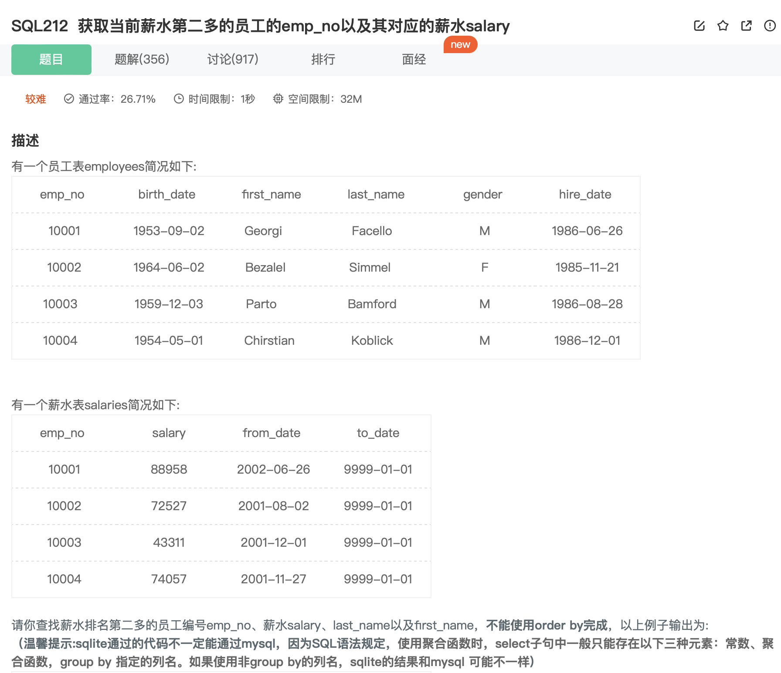Select the 题目 tab
The image size is (781, 673).
[51, 59]
